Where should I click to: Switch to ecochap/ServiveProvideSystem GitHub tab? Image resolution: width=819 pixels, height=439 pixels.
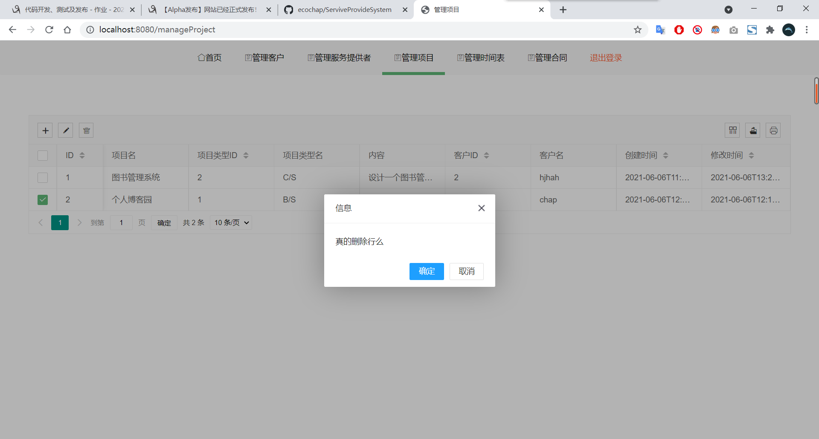(346, 10)
